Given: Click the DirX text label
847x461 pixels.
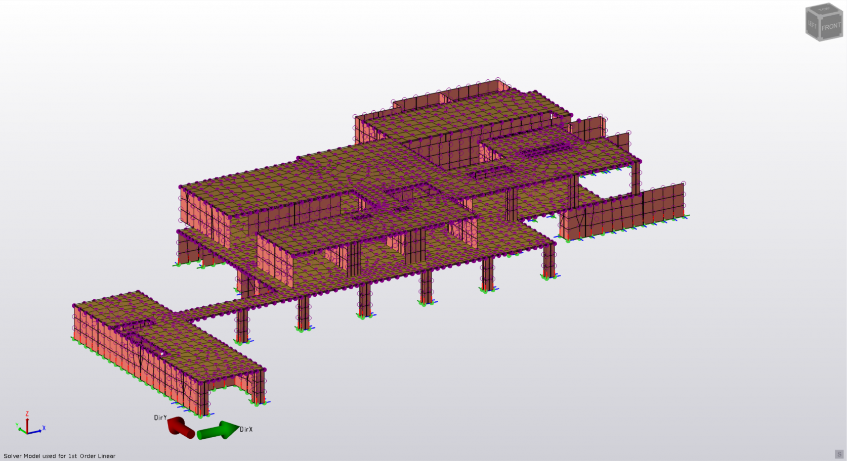Looking at the screenshot, I should tap(246, 430).
